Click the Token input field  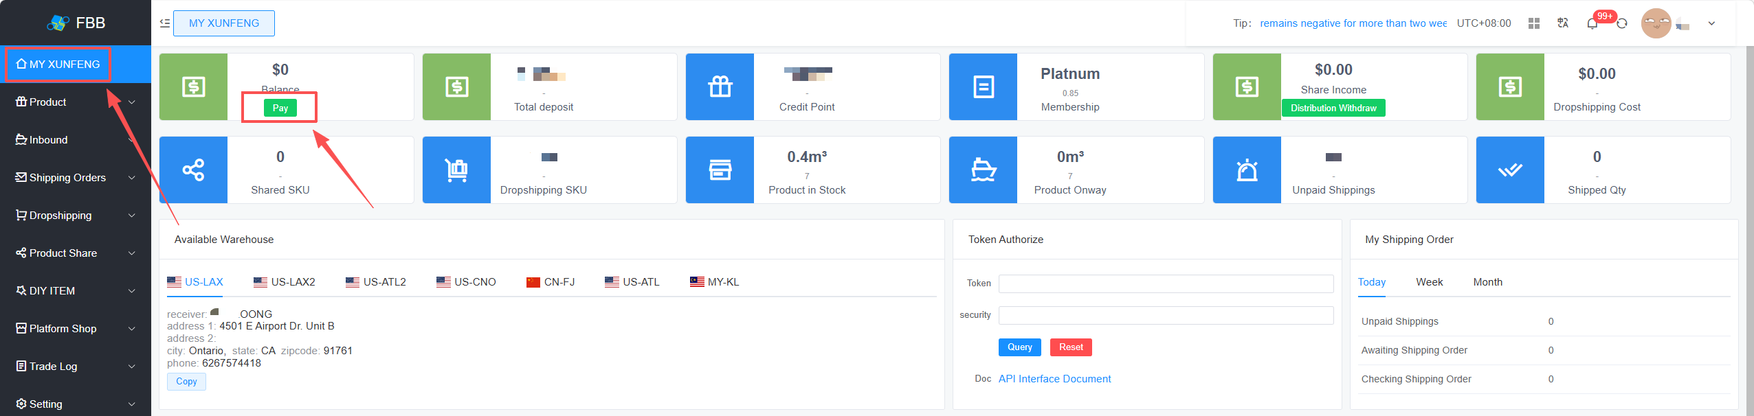coord(1166,284)
